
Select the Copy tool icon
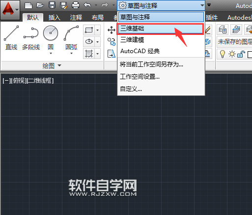(112, 42)
